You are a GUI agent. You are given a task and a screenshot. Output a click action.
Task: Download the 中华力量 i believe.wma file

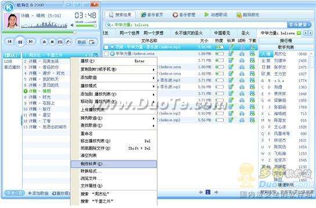(252, 54)
